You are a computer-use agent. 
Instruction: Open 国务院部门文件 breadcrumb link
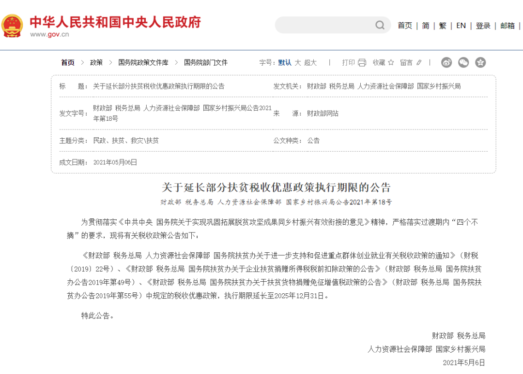point(206,62)
